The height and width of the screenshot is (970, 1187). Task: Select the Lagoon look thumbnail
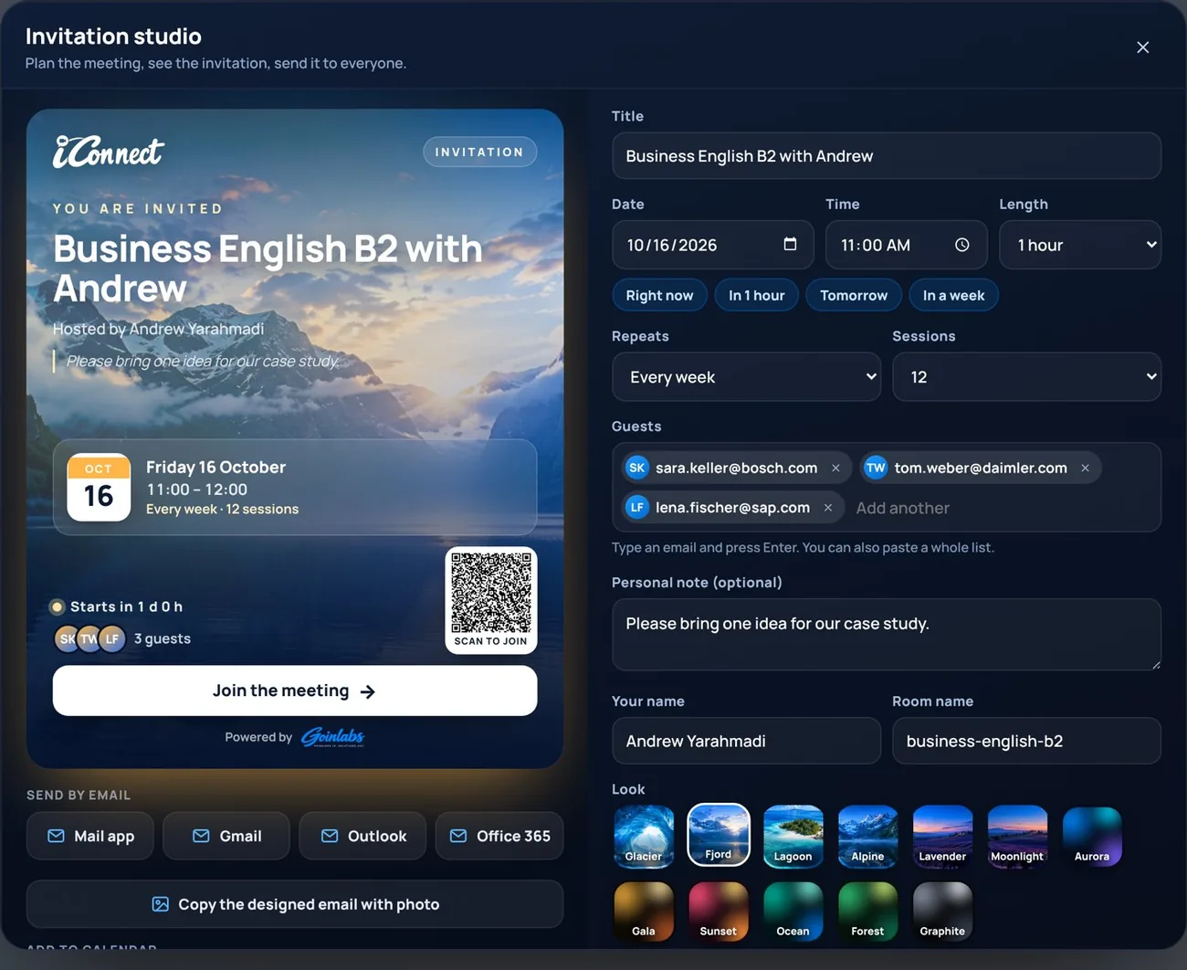[x=793, y=836]
